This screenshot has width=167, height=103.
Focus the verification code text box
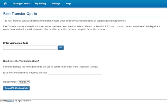coord(30,48)
